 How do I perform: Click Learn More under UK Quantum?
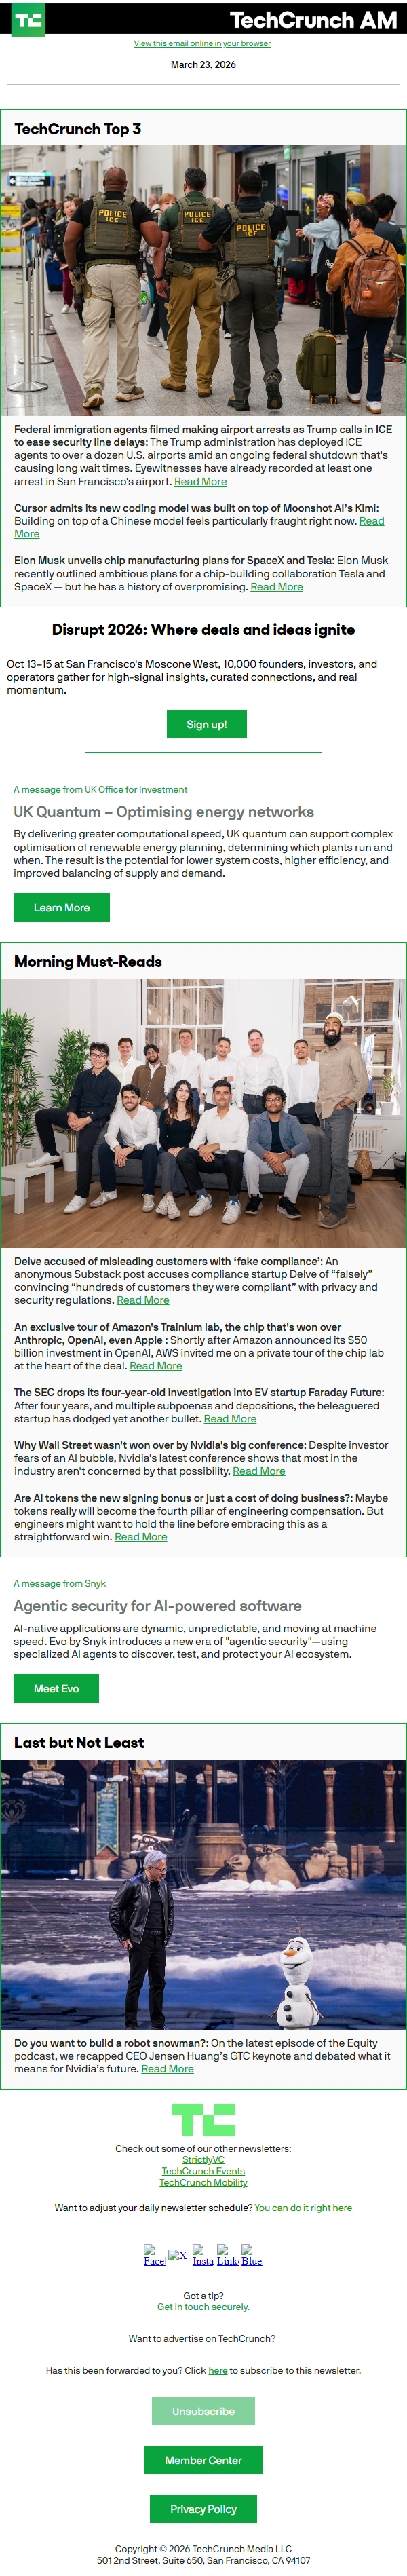62,907
